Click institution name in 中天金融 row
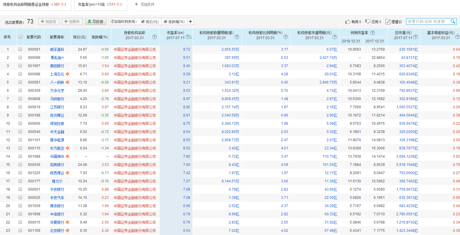The image size is (460, 235). click(135, 132)
